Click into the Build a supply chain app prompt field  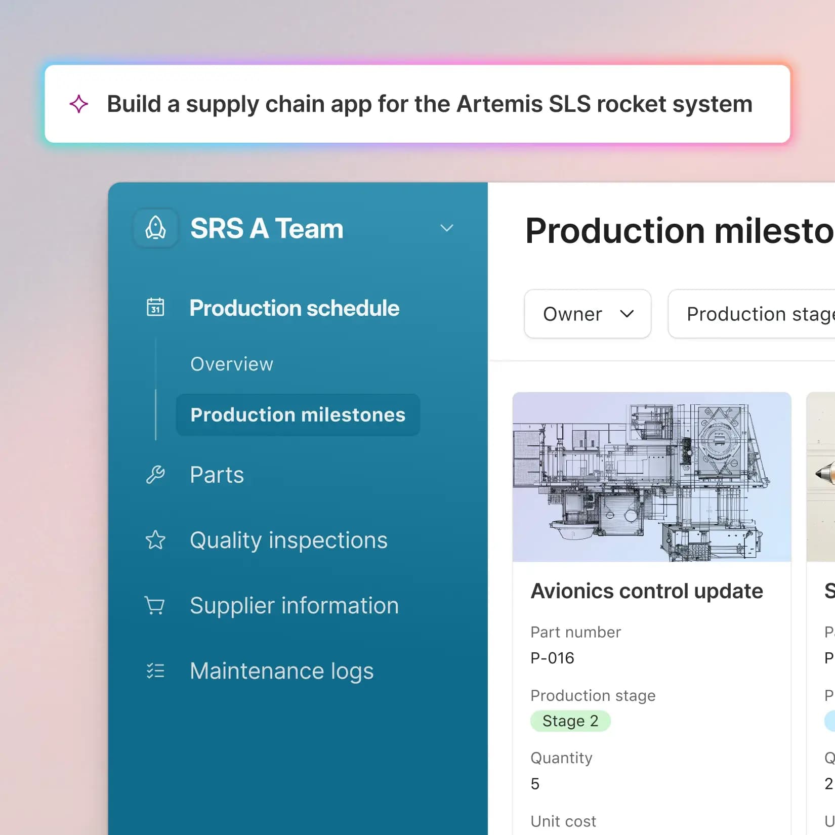pyautogui.click(x=418, y=104)
